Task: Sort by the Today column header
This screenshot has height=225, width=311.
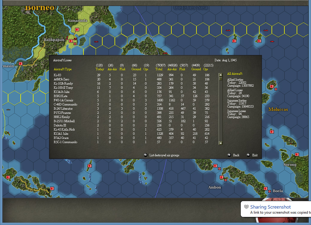Action: pos(100,69)
